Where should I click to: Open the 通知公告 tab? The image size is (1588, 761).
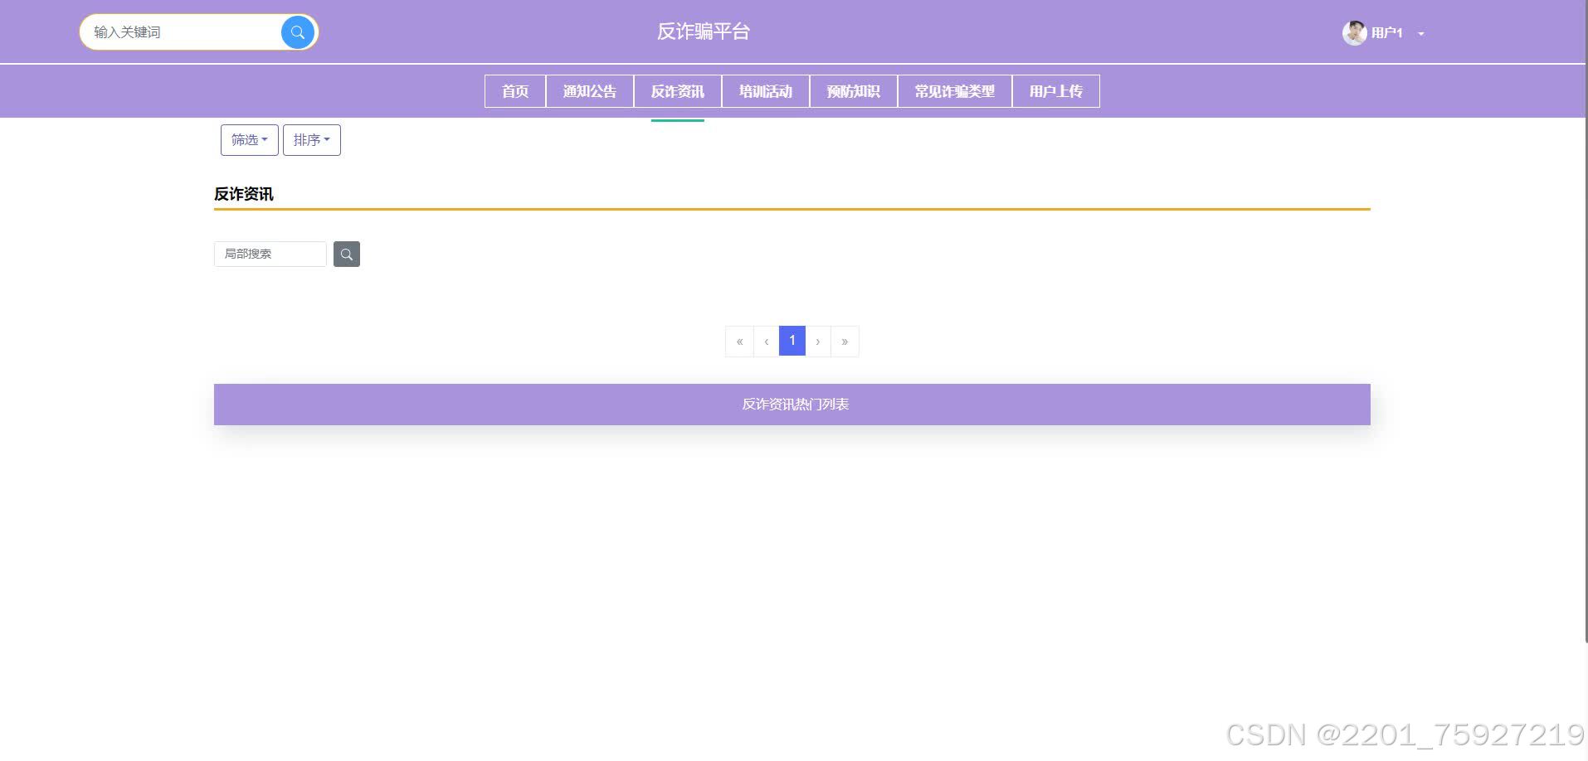(x=590, y=91)
